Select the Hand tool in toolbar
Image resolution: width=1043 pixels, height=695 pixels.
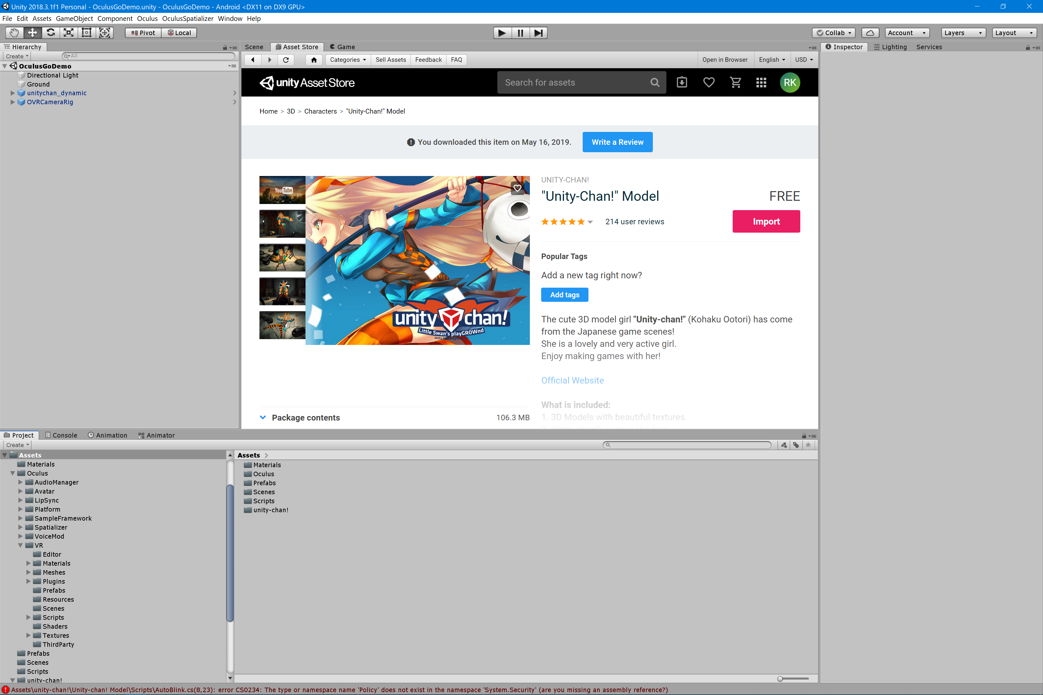pyautogui.click(x=14, y=33)
